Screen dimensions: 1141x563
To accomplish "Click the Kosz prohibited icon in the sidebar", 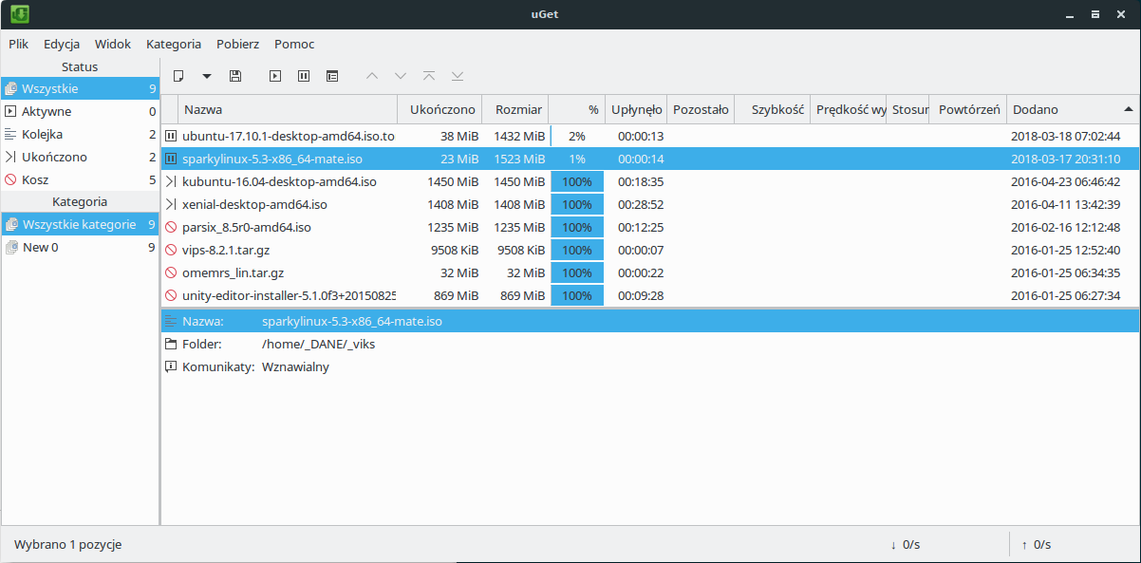I will (x=11, y=179).
